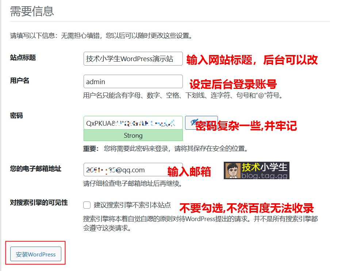Select the 密码 password text box

tap(133, 123)
